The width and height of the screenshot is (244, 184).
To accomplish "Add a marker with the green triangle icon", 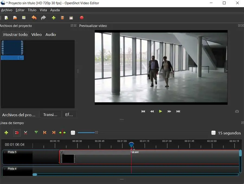I will [x=36, y=133].
